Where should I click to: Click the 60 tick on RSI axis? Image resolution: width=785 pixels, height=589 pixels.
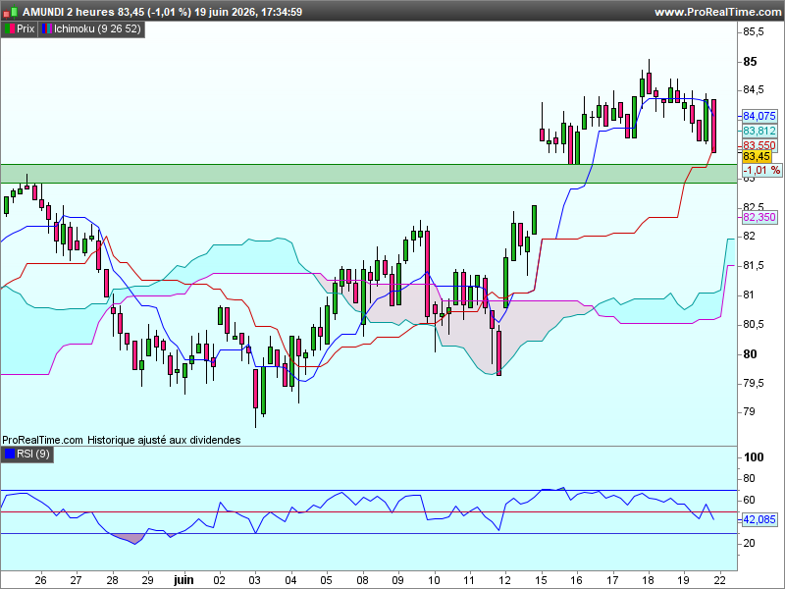750,500
